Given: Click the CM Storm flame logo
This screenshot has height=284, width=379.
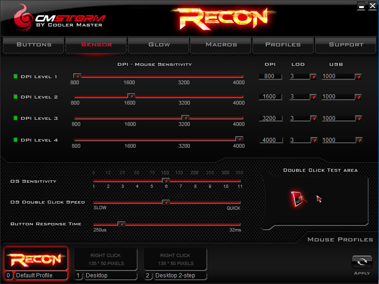Looking at the screenshot, I should pyautogui.click(x=23, y=19).
